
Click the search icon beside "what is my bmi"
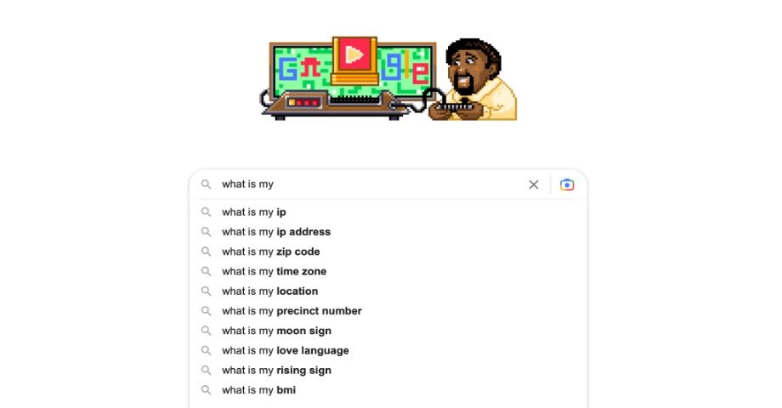206,390
